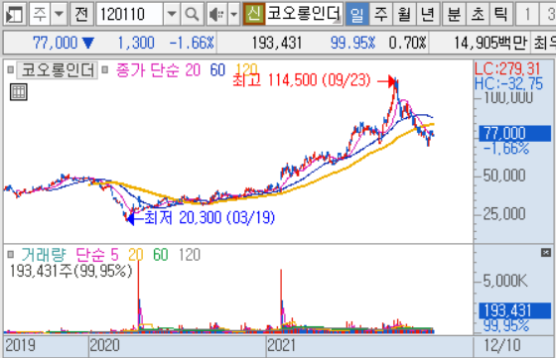Expand the stock code history dropdown
Screen dimensions: 556x358
(172, 15)
